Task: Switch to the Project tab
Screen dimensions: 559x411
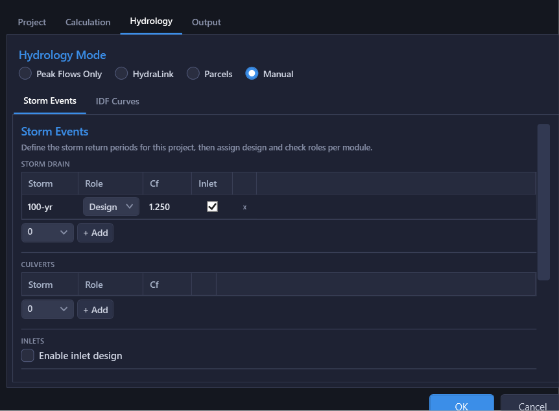Action: pos(32,22)
